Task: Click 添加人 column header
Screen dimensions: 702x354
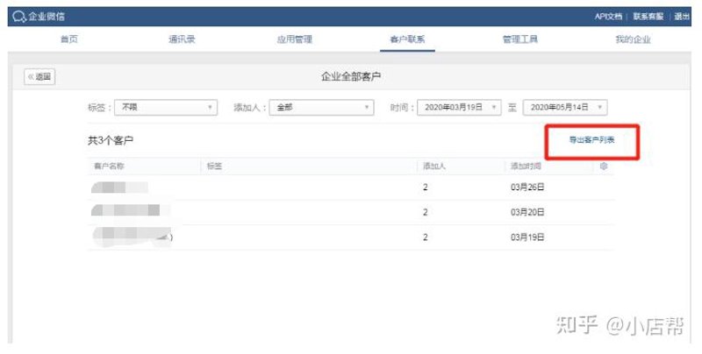Action: 434,166
